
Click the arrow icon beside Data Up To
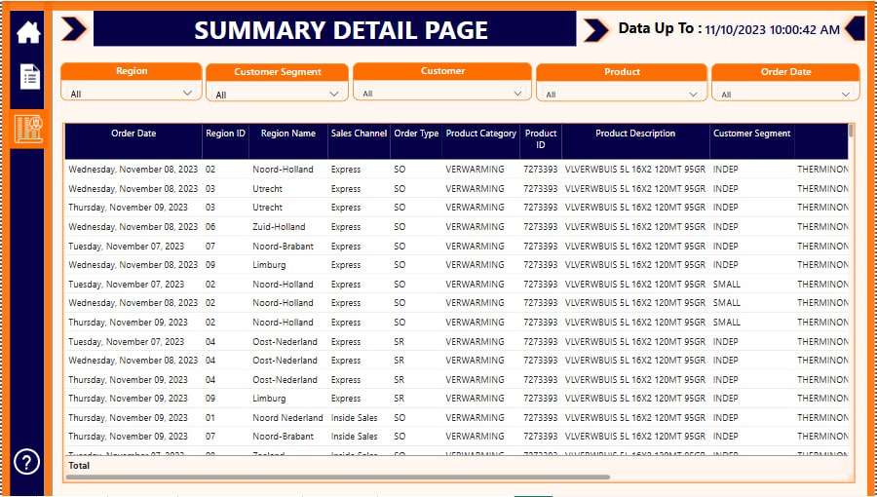coord(595,30)
